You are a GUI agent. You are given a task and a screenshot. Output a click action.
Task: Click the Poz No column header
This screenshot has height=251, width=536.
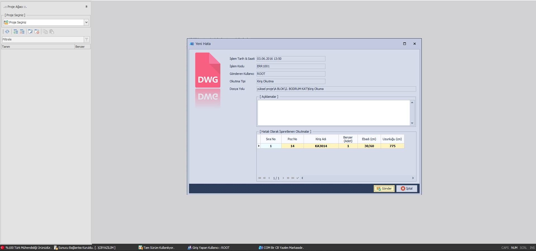[x=292, y=139]
